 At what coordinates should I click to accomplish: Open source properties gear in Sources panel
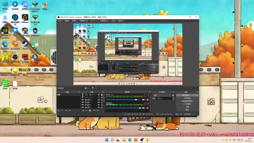[x=90, y=110]
